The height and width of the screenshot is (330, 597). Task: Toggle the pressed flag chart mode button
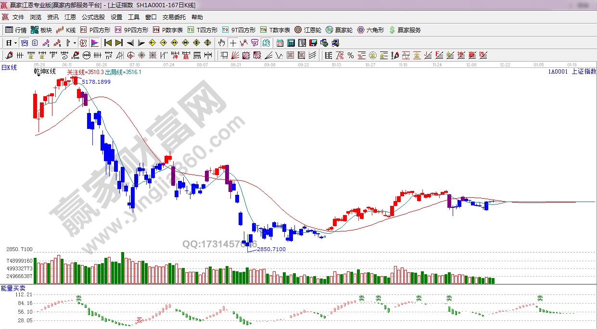[x=94, y=42]
